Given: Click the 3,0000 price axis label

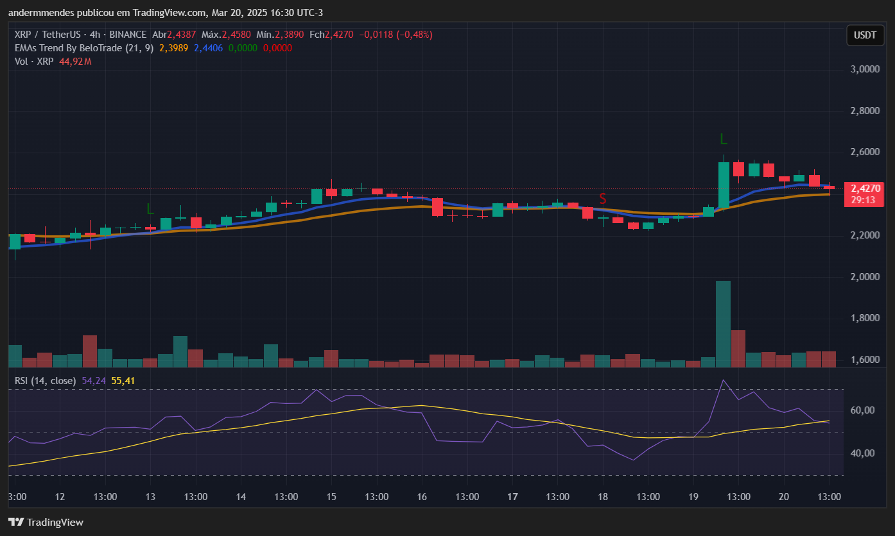Looking at the screenshot, I should 864,69.
